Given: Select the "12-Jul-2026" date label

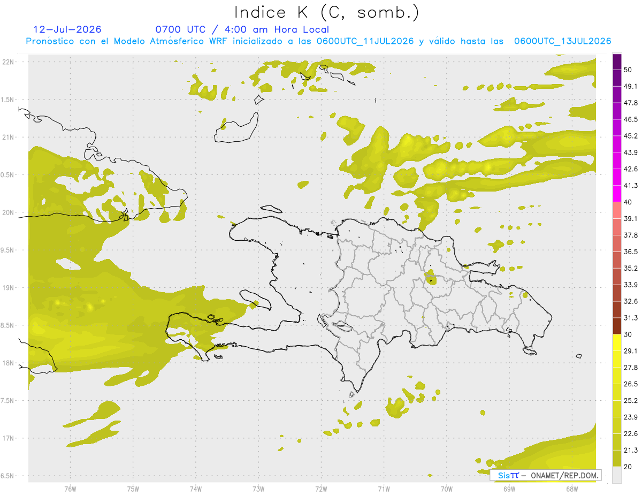Looking at the screenshot, I should click(67, 29).
